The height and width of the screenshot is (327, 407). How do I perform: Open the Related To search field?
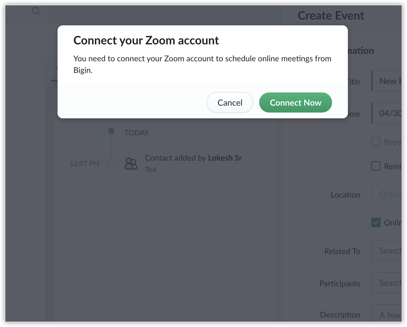point(387,250)
